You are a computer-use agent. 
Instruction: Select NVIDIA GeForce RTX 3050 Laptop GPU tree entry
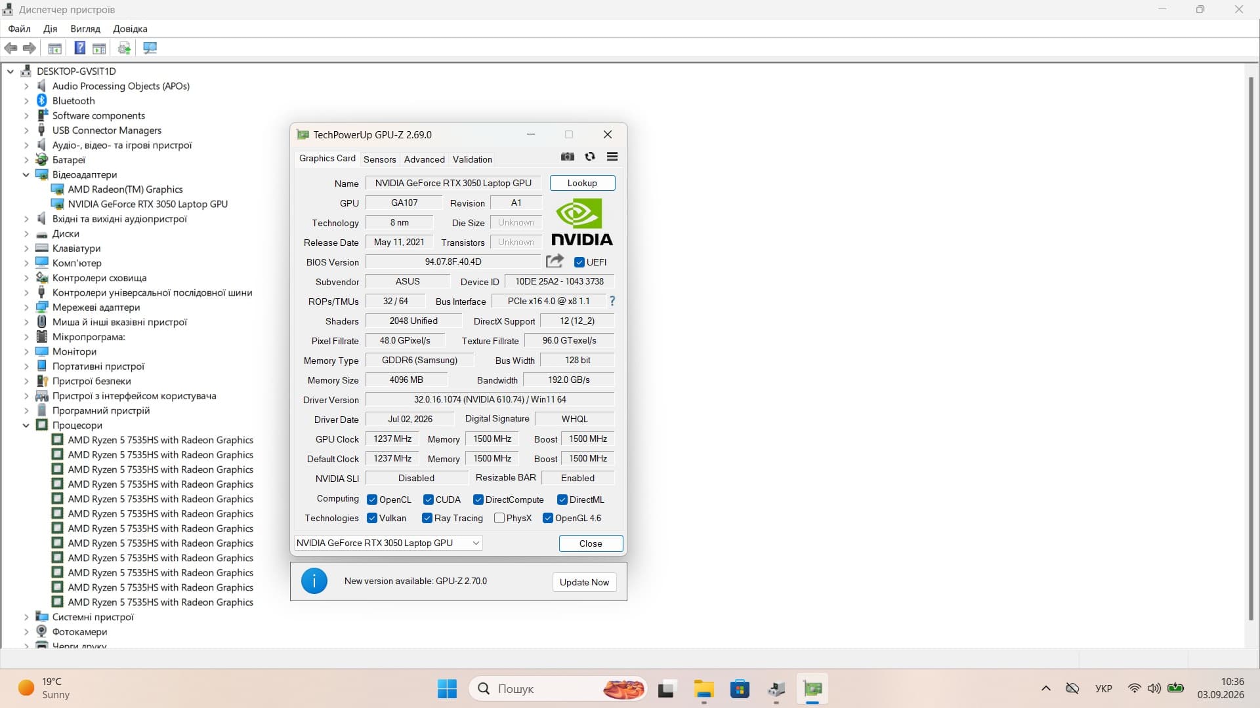pyautogui.click(x=148, y=204)
